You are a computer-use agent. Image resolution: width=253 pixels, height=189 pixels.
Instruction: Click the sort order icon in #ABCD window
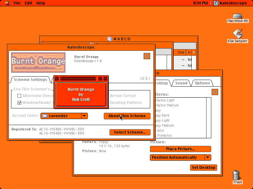click(194, 52)
